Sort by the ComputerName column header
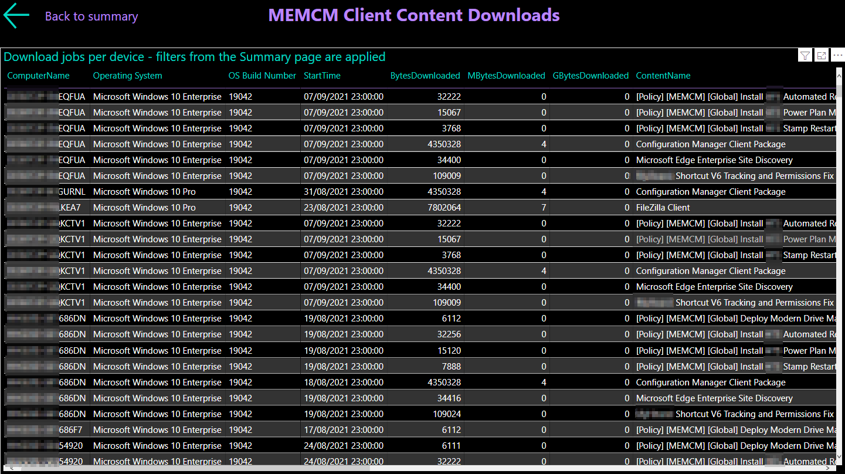The width and height of the screenshot is (845, 474). (38, 76)
